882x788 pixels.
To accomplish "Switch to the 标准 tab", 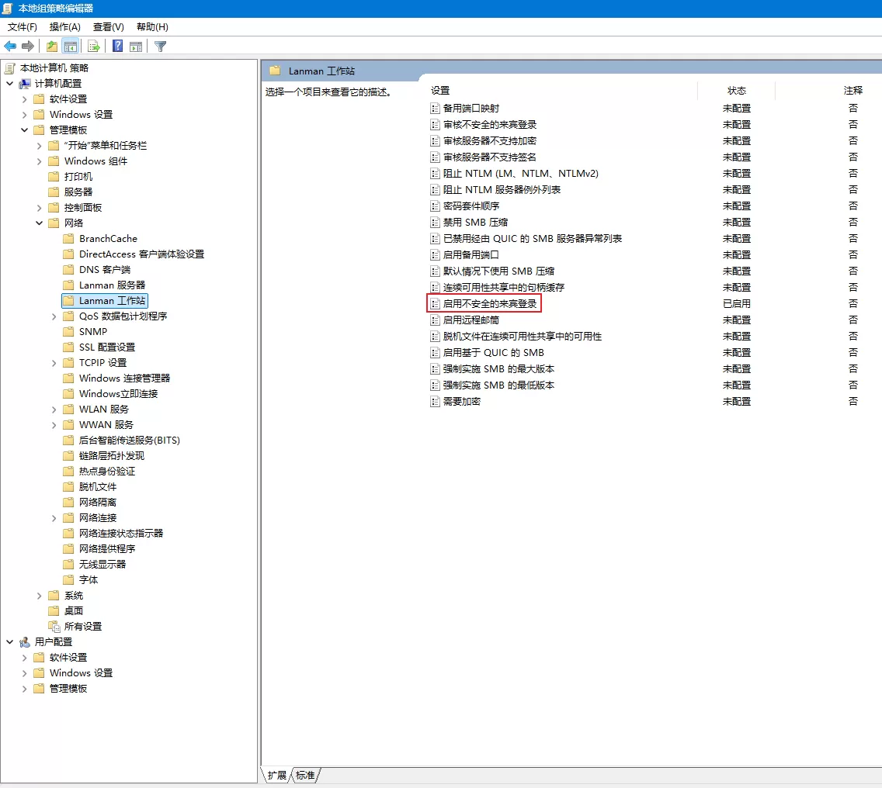I will click(305, 775).
